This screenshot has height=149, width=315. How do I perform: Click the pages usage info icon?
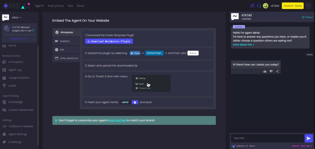click(x=33, y=30)
